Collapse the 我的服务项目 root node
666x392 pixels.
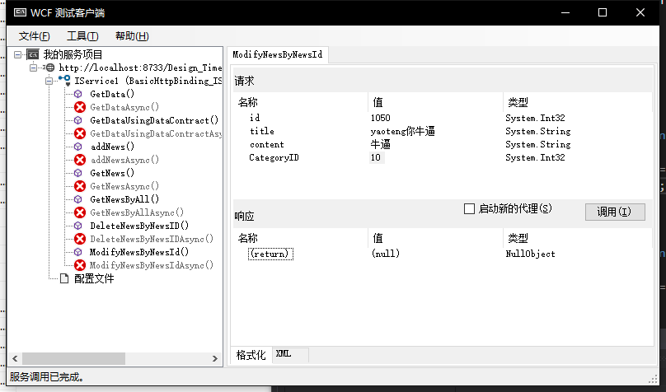click(18, 54)
